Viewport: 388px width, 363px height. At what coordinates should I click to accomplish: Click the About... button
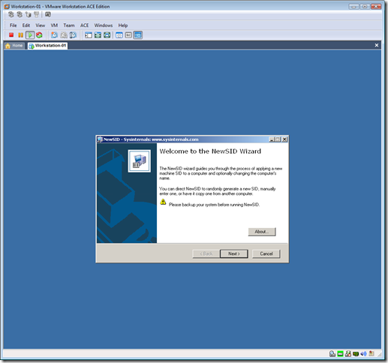click(x=262, y=232)
